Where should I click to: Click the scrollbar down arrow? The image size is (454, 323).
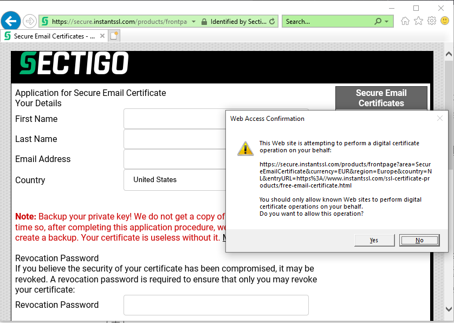coord(449,309)
